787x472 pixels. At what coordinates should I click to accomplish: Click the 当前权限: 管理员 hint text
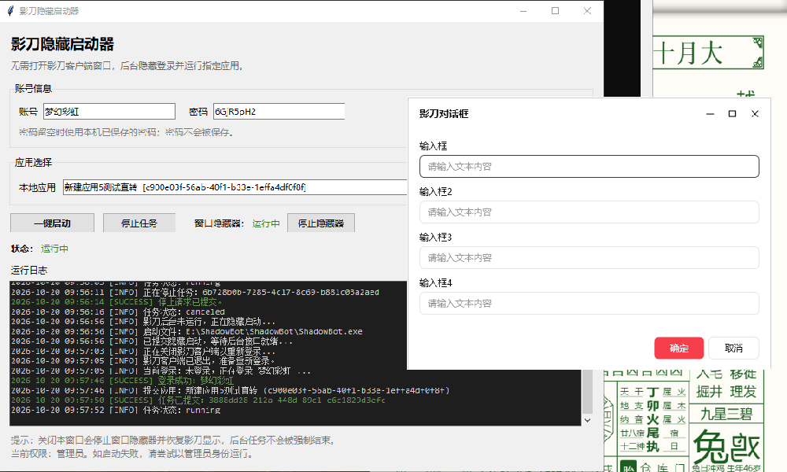tap(134, 453)
